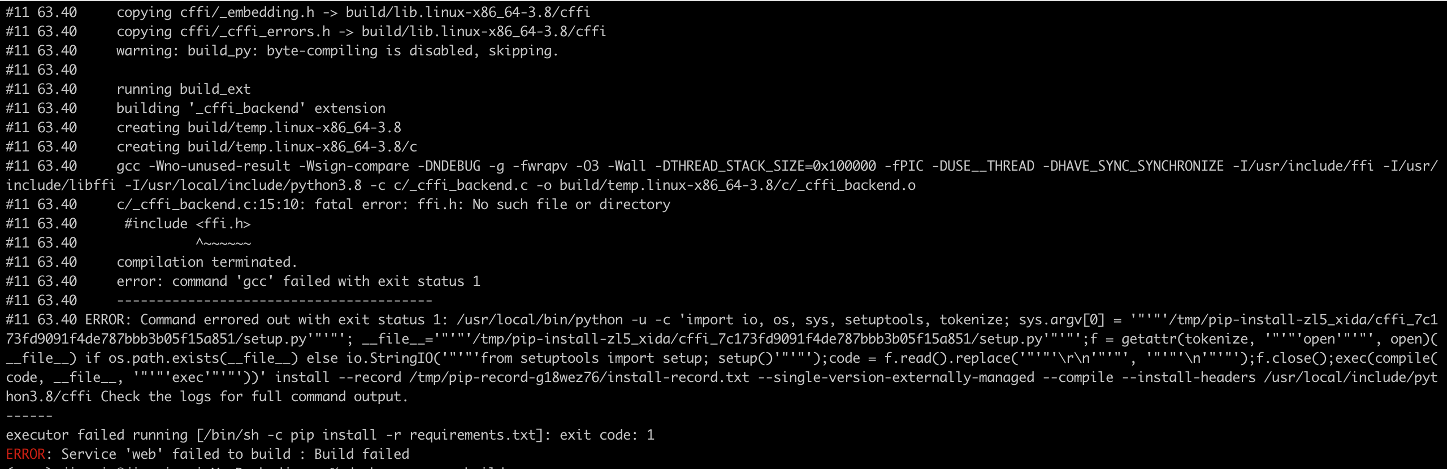Click 'Check the logs for full command output'
1447x469 pixels.
click(x=254, y=397)
